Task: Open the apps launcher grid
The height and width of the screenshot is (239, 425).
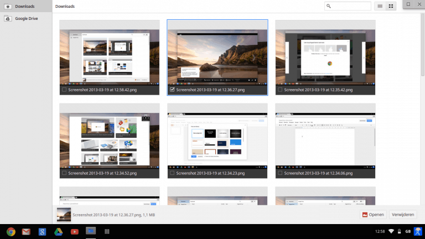Action: (107, 231)
